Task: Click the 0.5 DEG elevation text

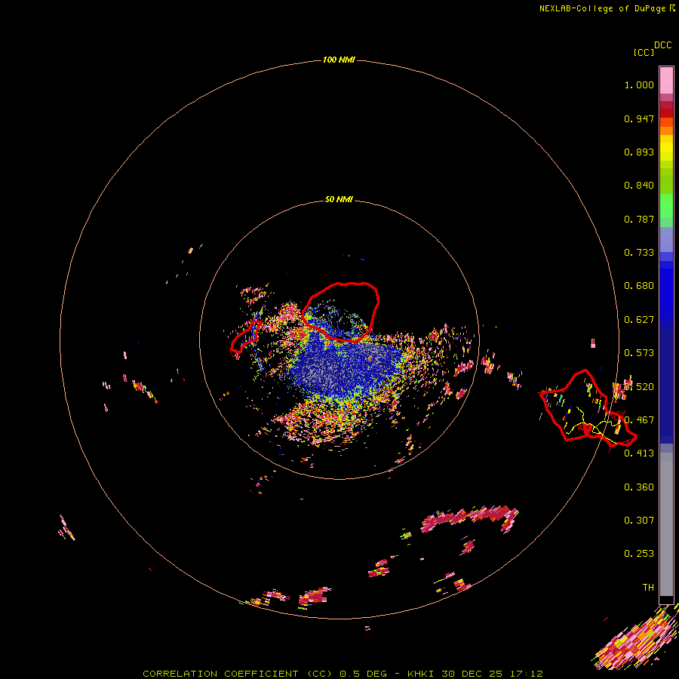Action: (364, 674)
